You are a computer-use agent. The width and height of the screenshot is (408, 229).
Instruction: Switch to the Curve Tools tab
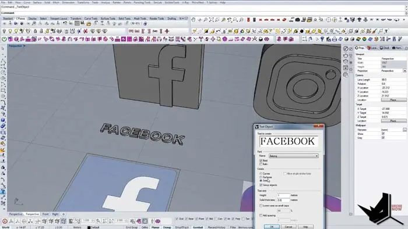pyautogui.click(x=91, y=19)
